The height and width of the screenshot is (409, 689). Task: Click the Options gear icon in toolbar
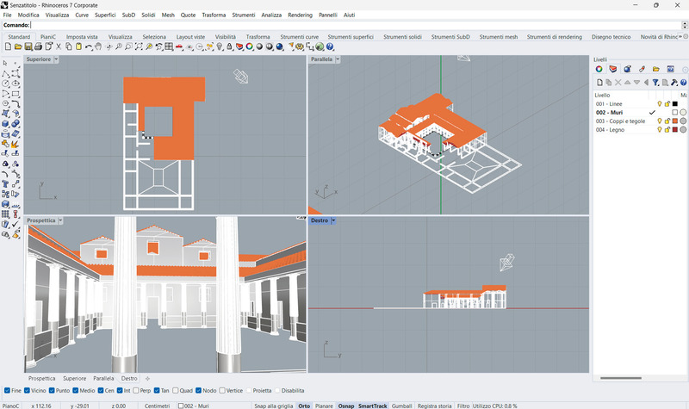coord(300,46)
